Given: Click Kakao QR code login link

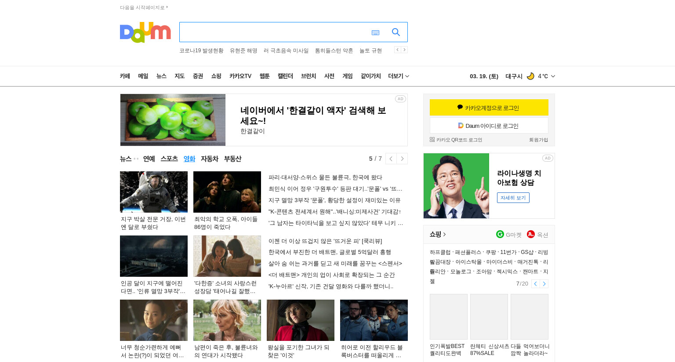Looking at the screenshot, I should [456, 140].
